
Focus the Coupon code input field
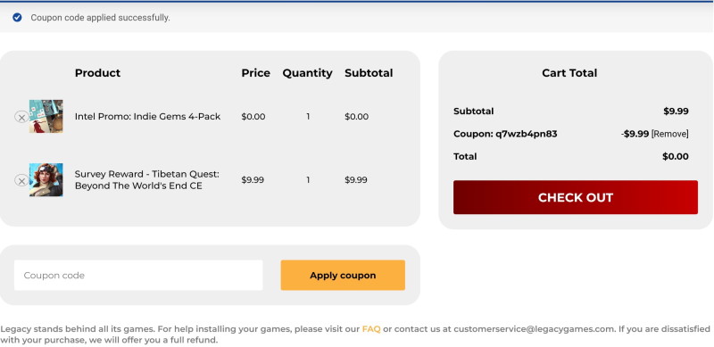tap(138, 275)
